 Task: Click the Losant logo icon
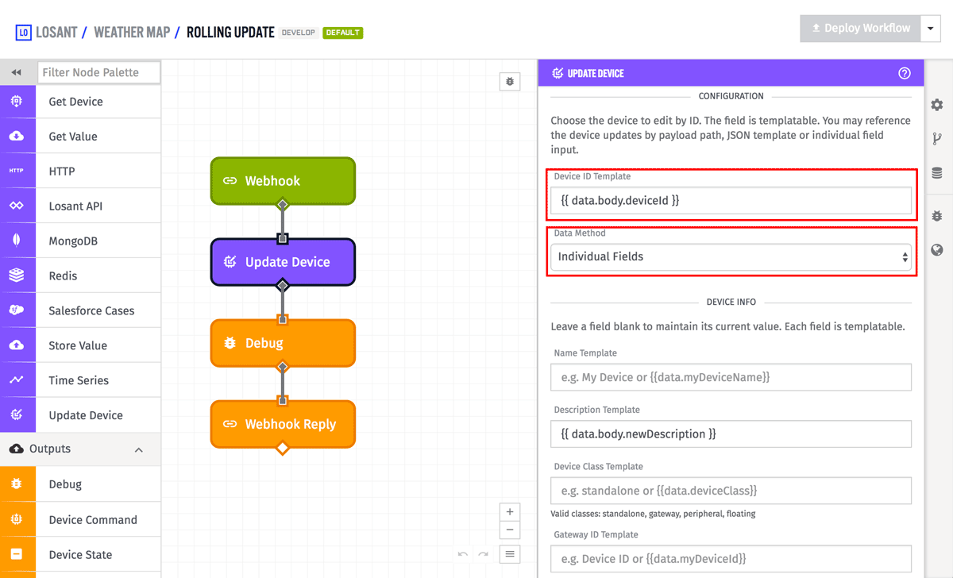pos(23,33)
